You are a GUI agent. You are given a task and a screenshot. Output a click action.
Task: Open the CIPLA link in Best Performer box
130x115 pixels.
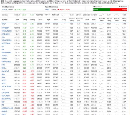[x=5, y=10]
